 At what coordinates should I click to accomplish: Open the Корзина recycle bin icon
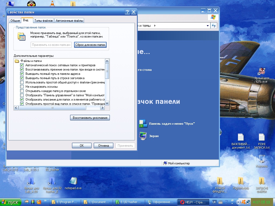(262, 159)
